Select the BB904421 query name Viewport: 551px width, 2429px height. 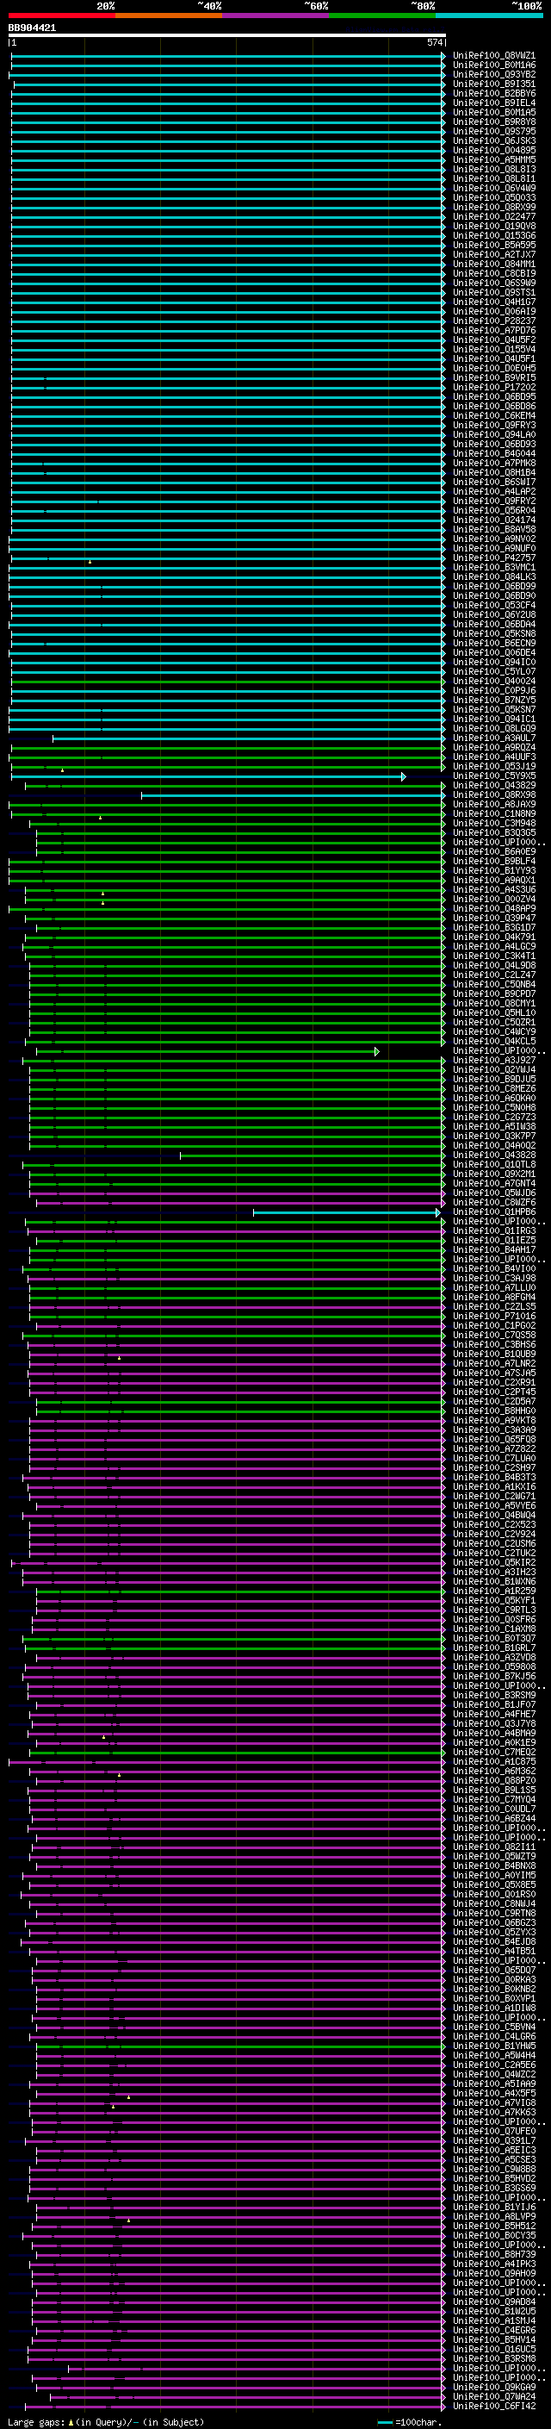coord(32,28)
